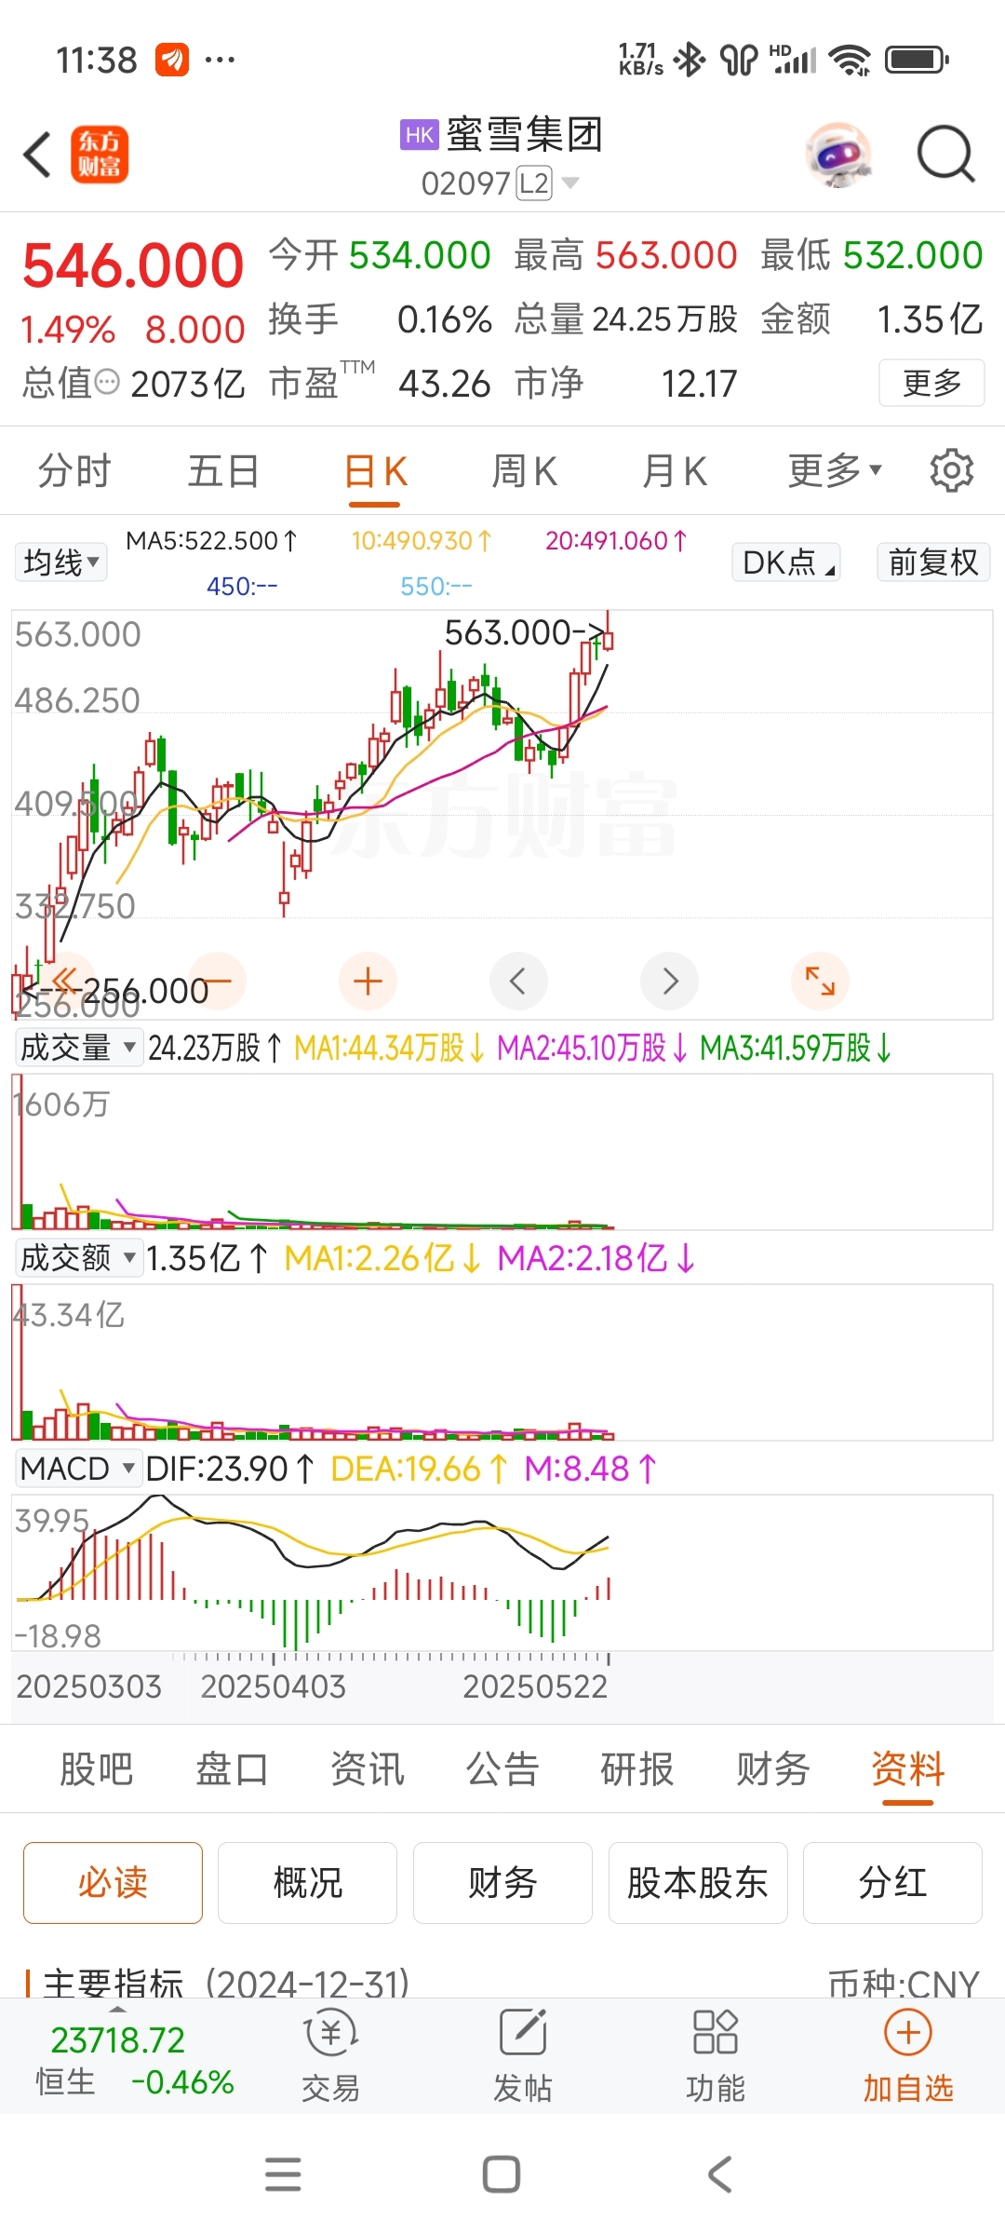Select the 日K chart tab
The height and width of the screenshot is (2235, 1005).
coord(375,470)
